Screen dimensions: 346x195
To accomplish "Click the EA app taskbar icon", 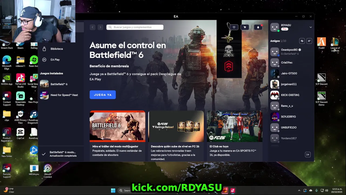I will coord(225,190).
